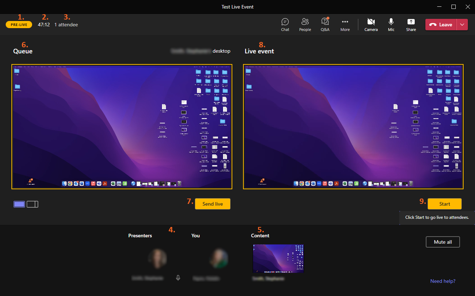Open the People panel
This screenshot has width=475, height=296.
tap(305, 25)
